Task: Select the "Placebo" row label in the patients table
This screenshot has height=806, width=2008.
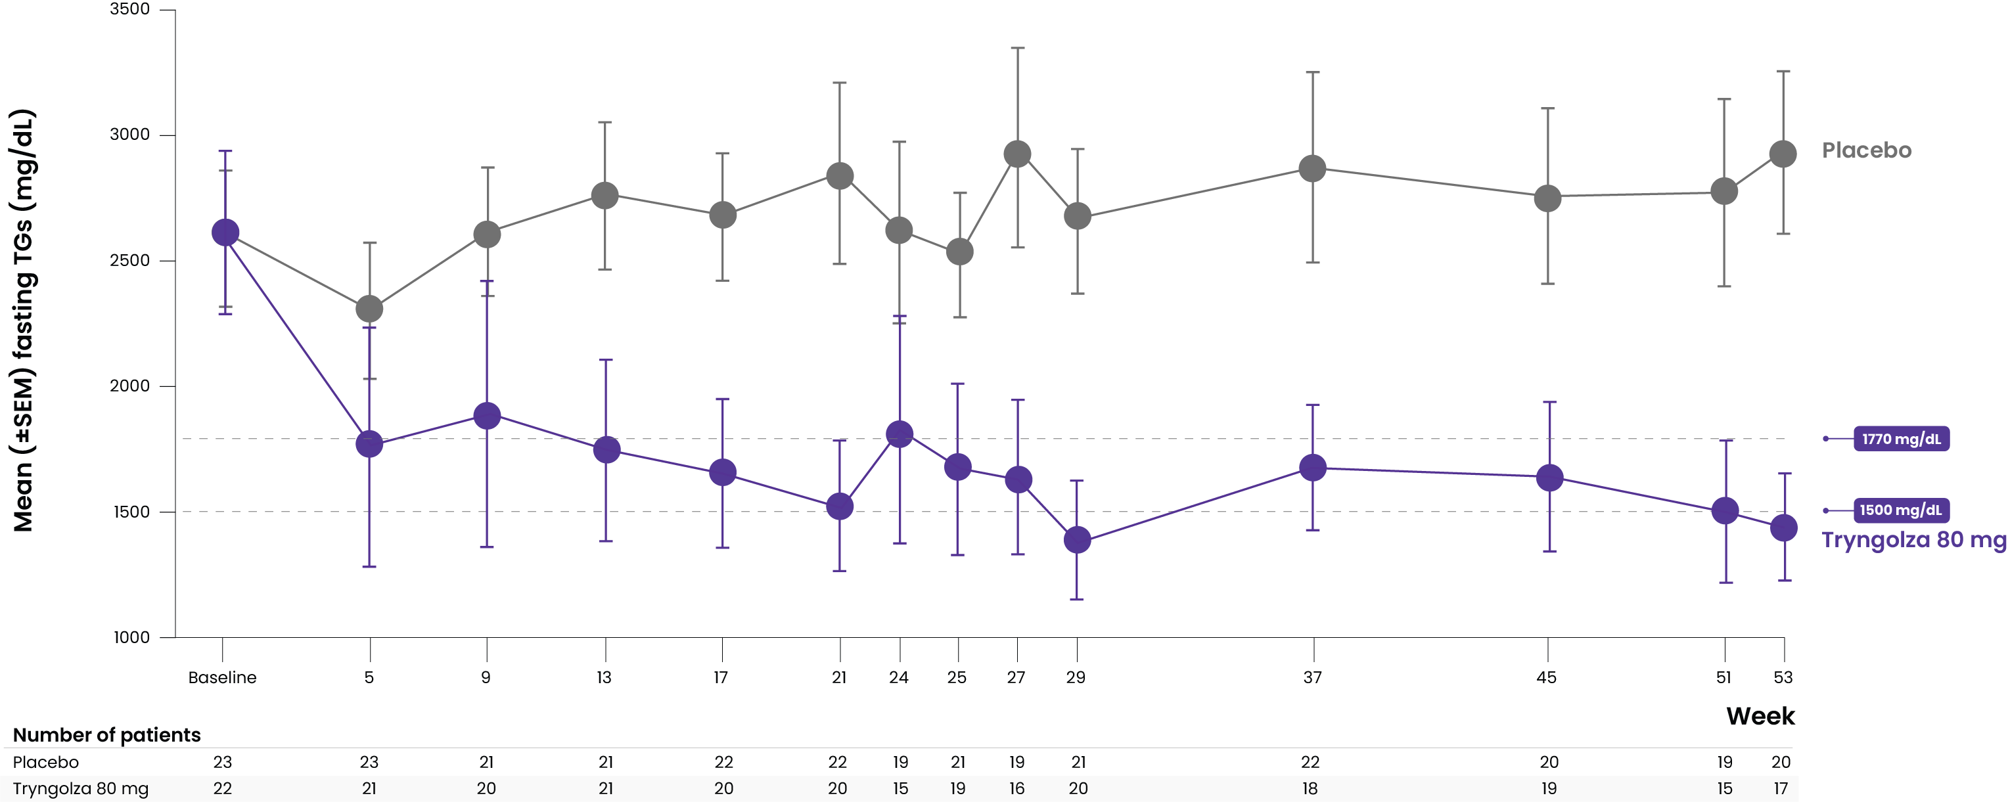Action: coord(46,763)
